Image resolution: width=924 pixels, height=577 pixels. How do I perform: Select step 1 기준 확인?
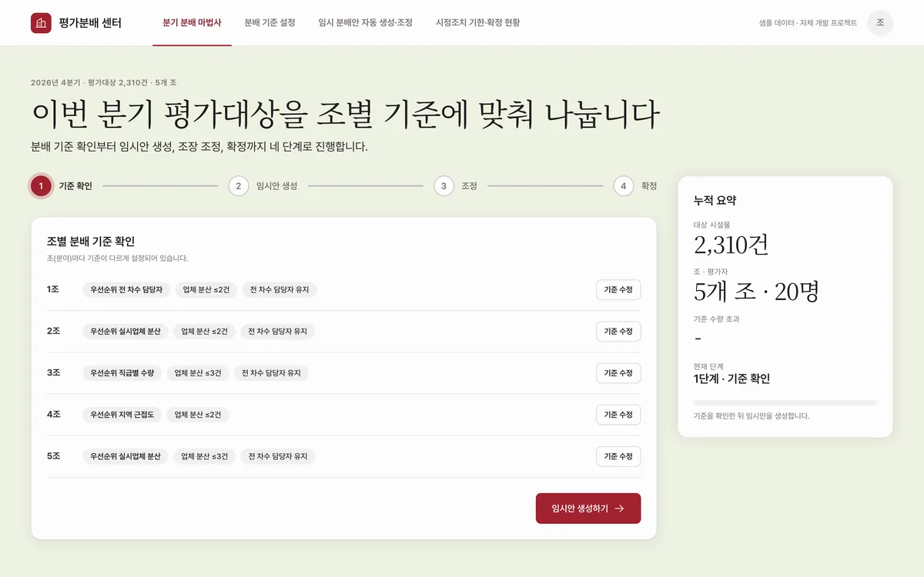(62, 186)
